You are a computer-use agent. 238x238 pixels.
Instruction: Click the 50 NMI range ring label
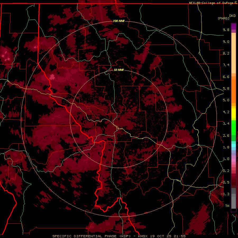click(x=119, y=70)
